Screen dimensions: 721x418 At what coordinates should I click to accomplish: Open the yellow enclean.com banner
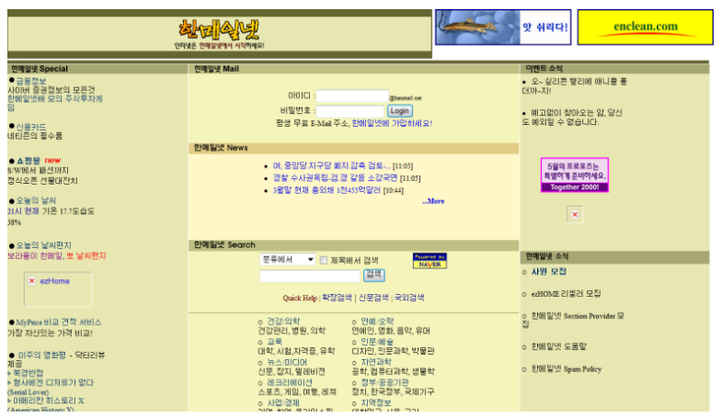point(646,28)
